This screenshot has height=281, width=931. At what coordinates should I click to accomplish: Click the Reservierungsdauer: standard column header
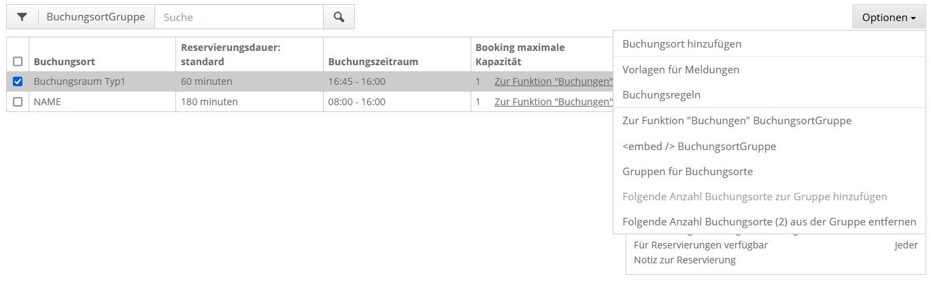231,54
